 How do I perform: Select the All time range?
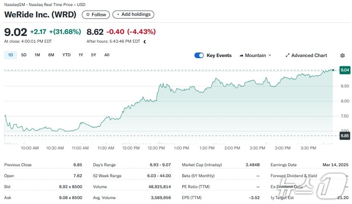[x=107, y=55]
